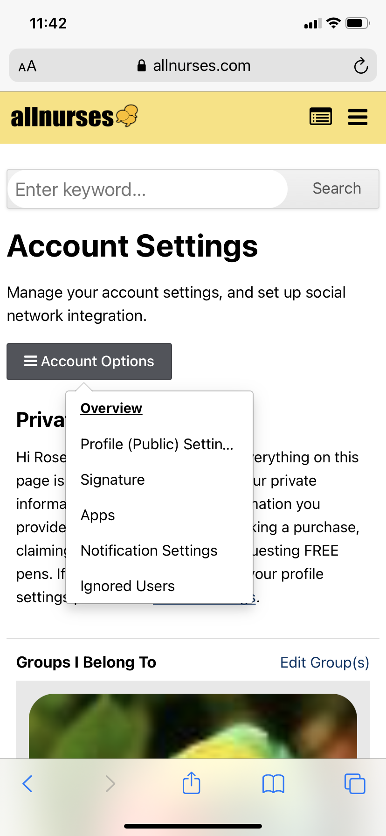Screen dimensions: 386x836
Task: Tap the news feed icon in header
Action: pyautogui.click(x=321, y=117)
